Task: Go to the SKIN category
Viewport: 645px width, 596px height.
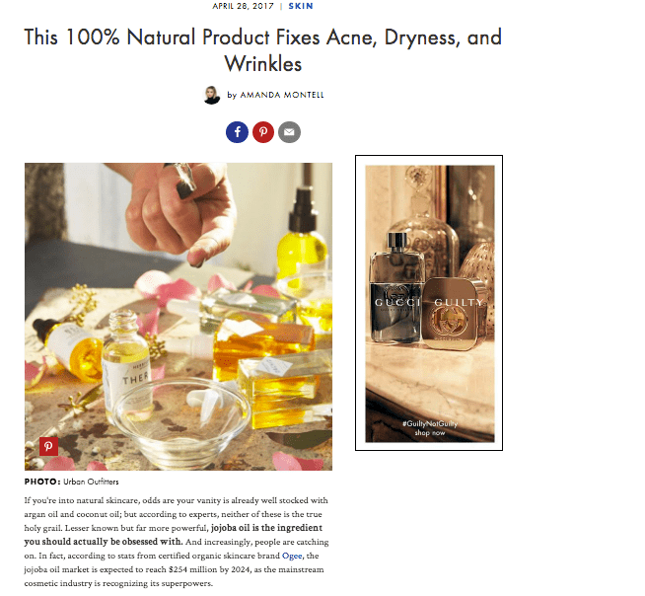Action: coord(301,6)
